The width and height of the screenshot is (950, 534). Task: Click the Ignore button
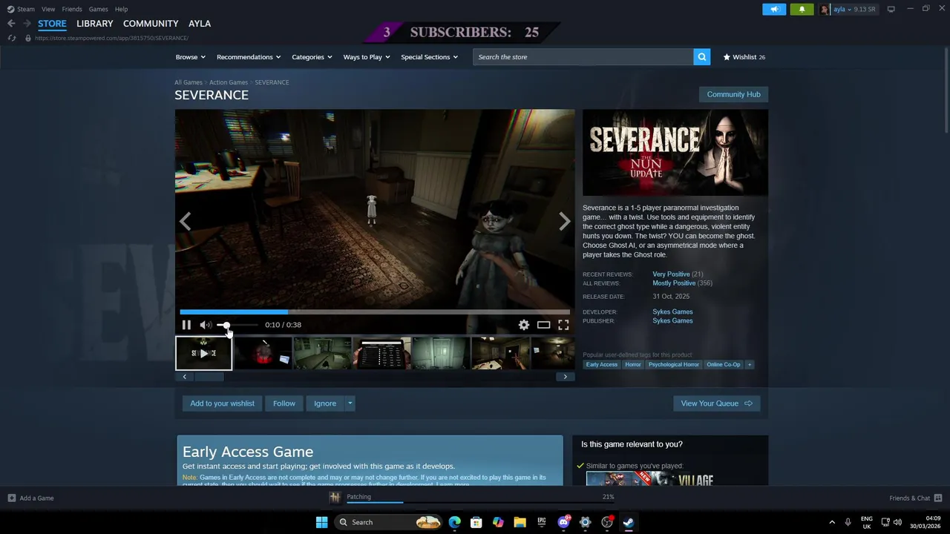coord(325,403)
